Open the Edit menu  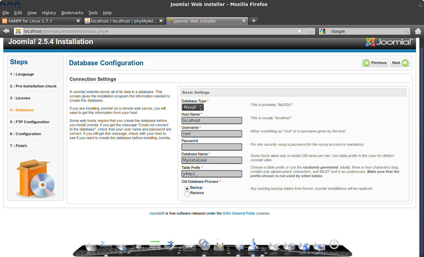pos(18,13)
